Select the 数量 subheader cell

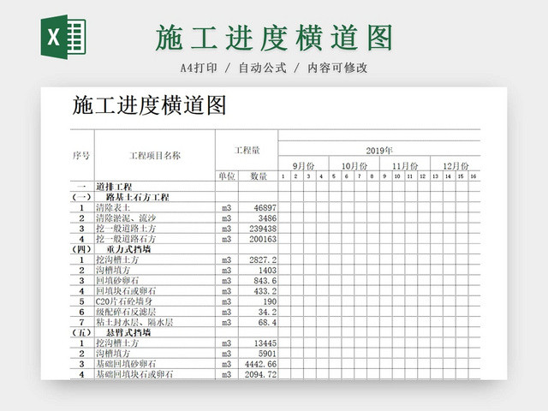pos(259,176)
